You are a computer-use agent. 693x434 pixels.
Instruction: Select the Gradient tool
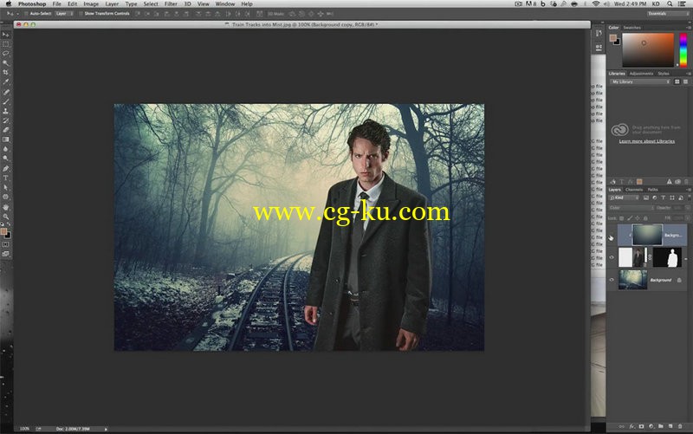[6, 139]
